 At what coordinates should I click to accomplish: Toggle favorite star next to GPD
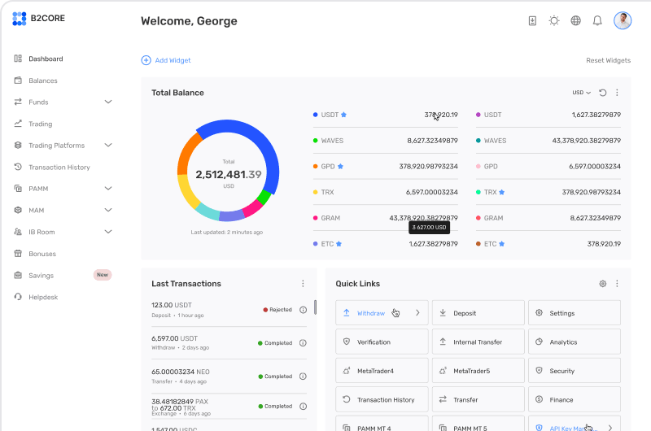[x=340, y=167]
